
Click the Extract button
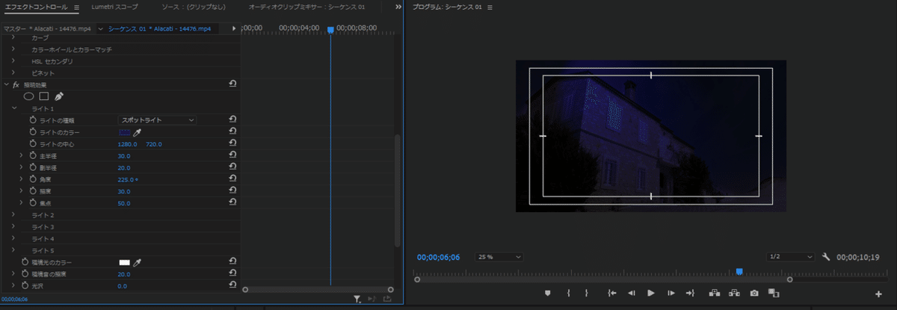(734, 293)
